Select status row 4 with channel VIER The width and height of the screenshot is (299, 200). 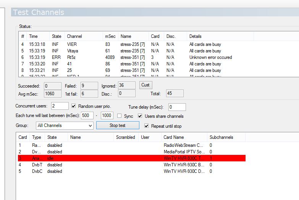coord(136,44)
